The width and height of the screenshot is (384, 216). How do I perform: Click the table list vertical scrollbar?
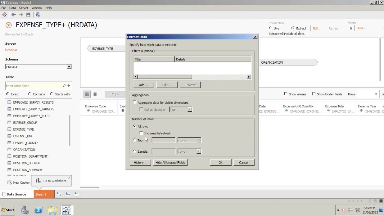(x=70, y=130)
